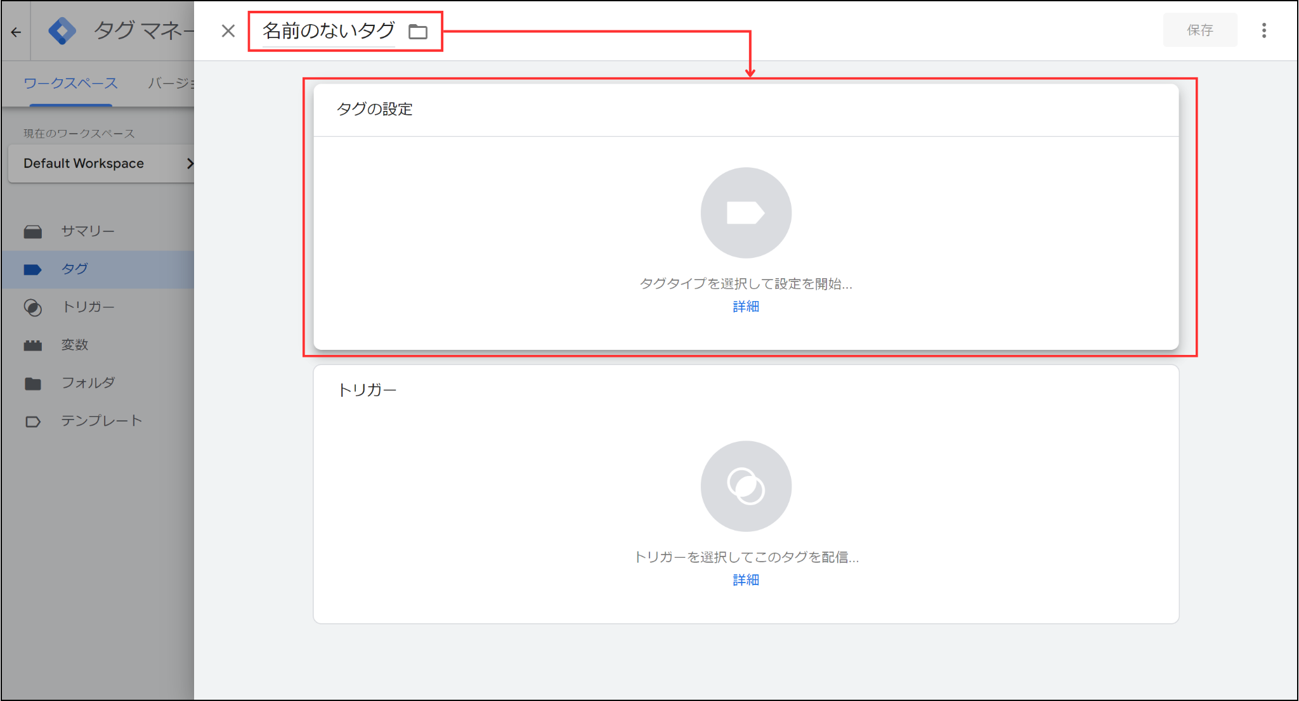
Task: Close the untitled tag editor panel
Action: coord(228,30)
